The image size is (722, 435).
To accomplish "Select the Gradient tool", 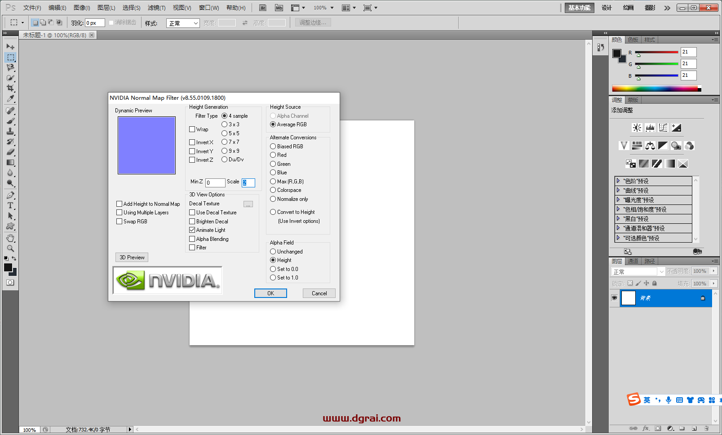I will click(10, 162).
